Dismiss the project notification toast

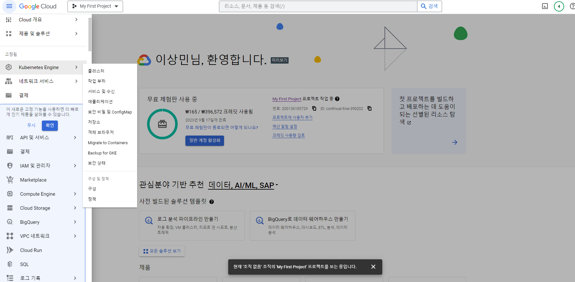pos(373,267)
